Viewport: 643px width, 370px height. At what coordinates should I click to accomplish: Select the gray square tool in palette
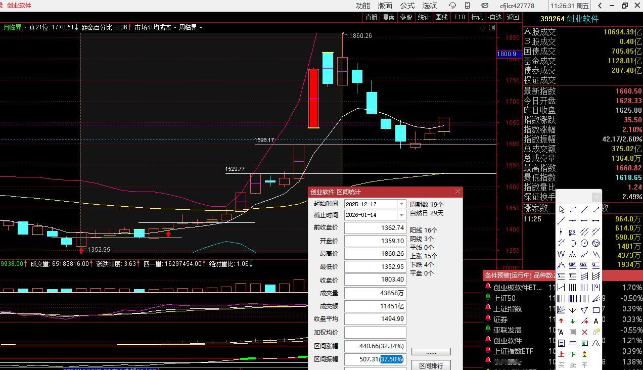(x=573, y=332)
